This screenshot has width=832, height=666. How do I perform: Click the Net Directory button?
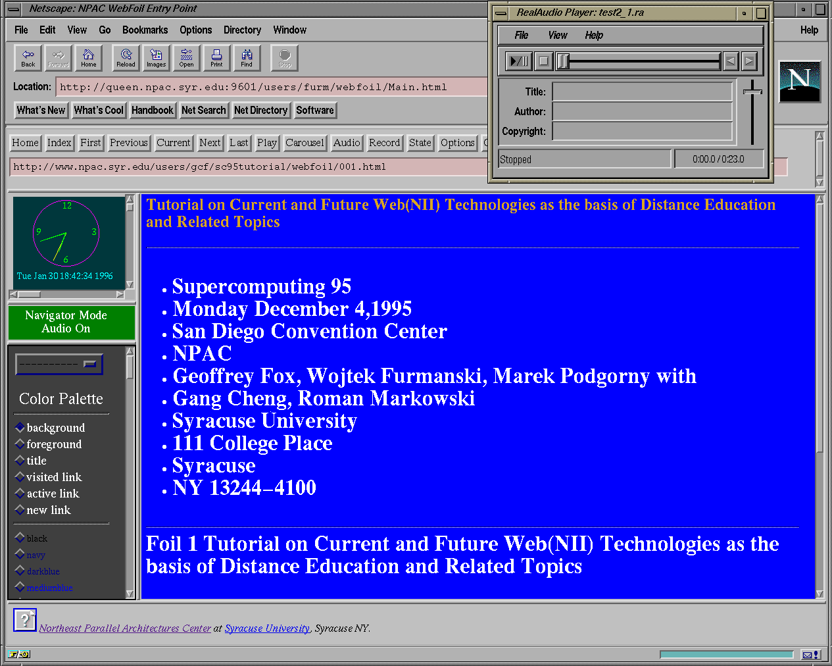(x=260, y=110)
